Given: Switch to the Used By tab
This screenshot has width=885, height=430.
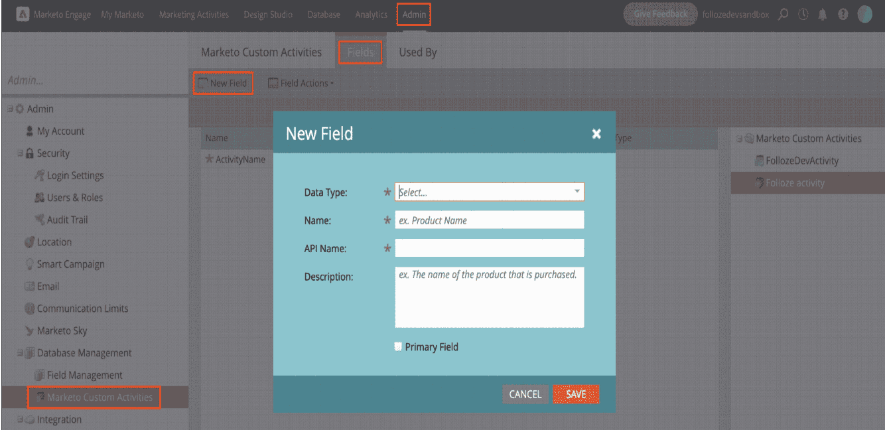Looking at the screenshot, I should point(417,52).
